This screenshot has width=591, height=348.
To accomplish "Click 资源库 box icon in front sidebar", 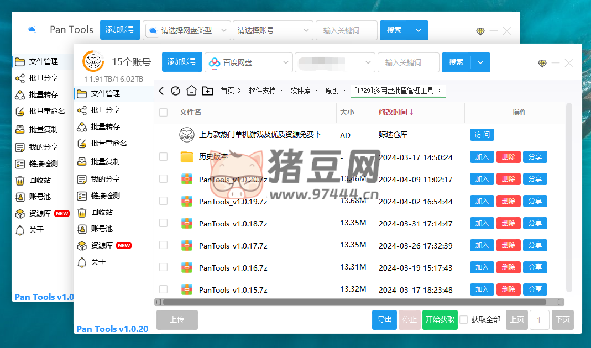I will click(82, 246).
